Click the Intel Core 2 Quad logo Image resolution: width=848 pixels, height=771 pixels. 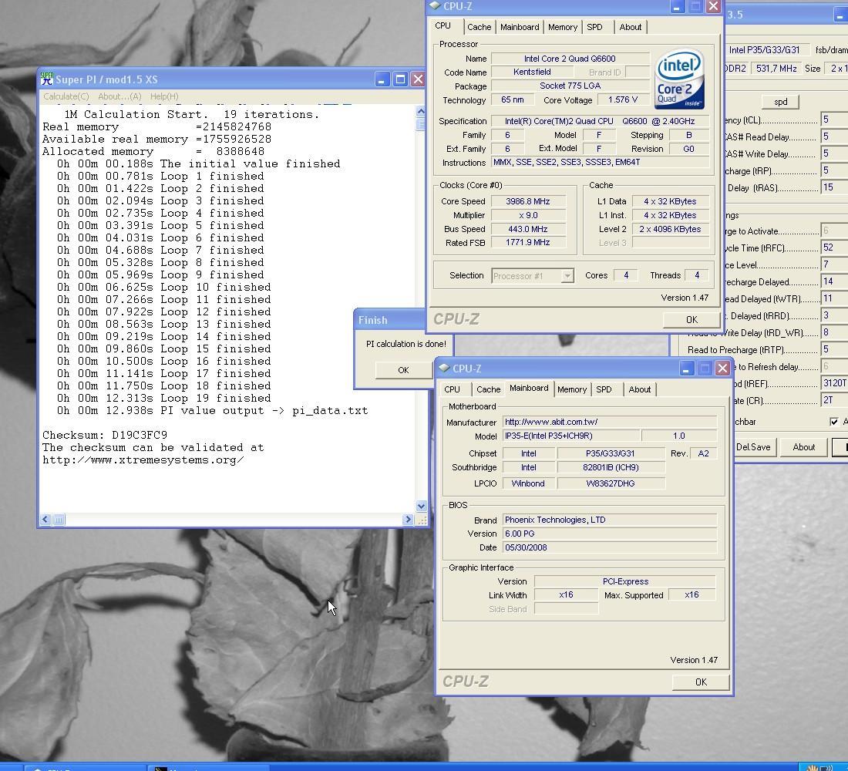tap(679, 79)
